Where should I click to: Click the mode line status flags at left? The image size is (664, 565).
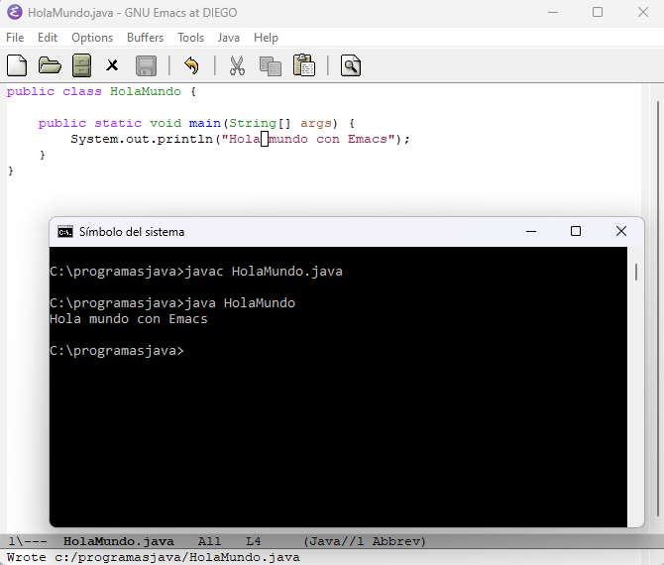pyautogui.click(x=28, y=541)
